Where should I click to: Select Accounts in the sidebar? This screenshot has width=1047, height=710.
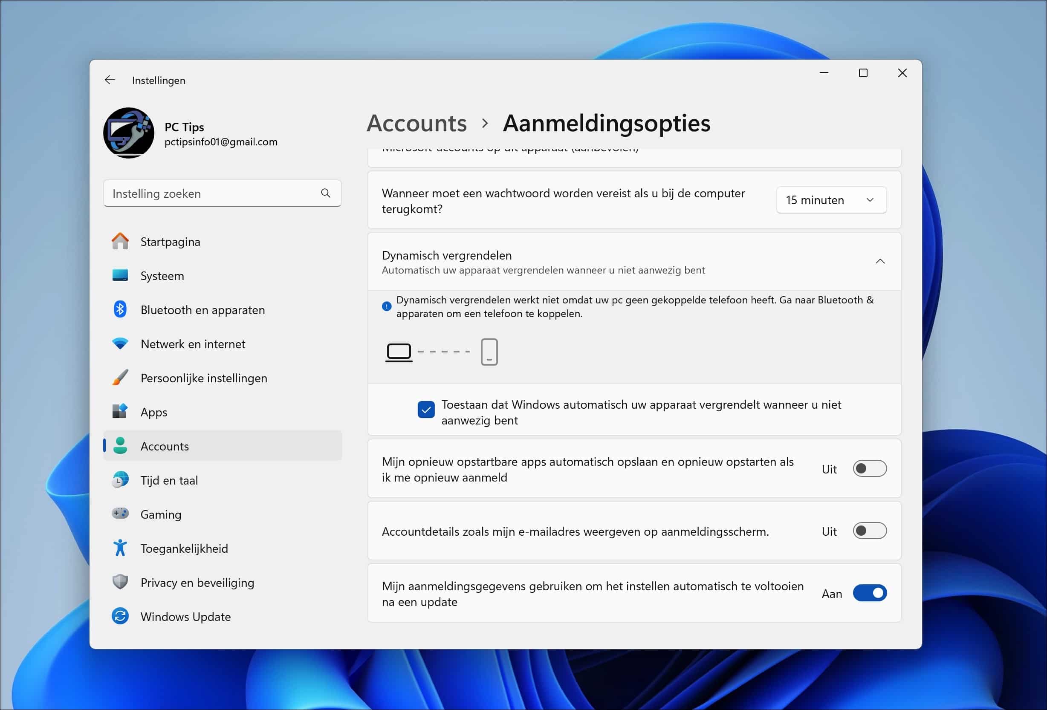(165, 446)
